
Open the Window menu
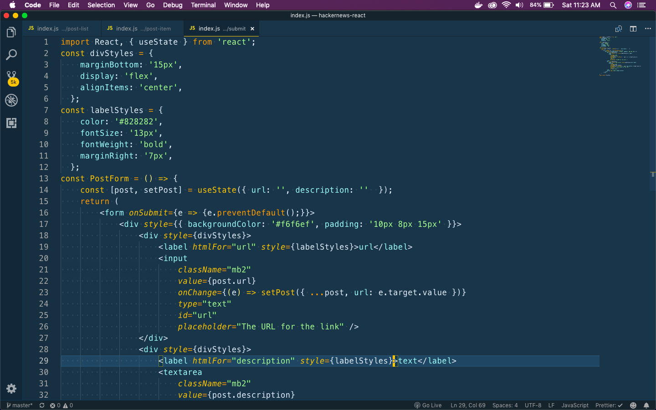[236, 5]
